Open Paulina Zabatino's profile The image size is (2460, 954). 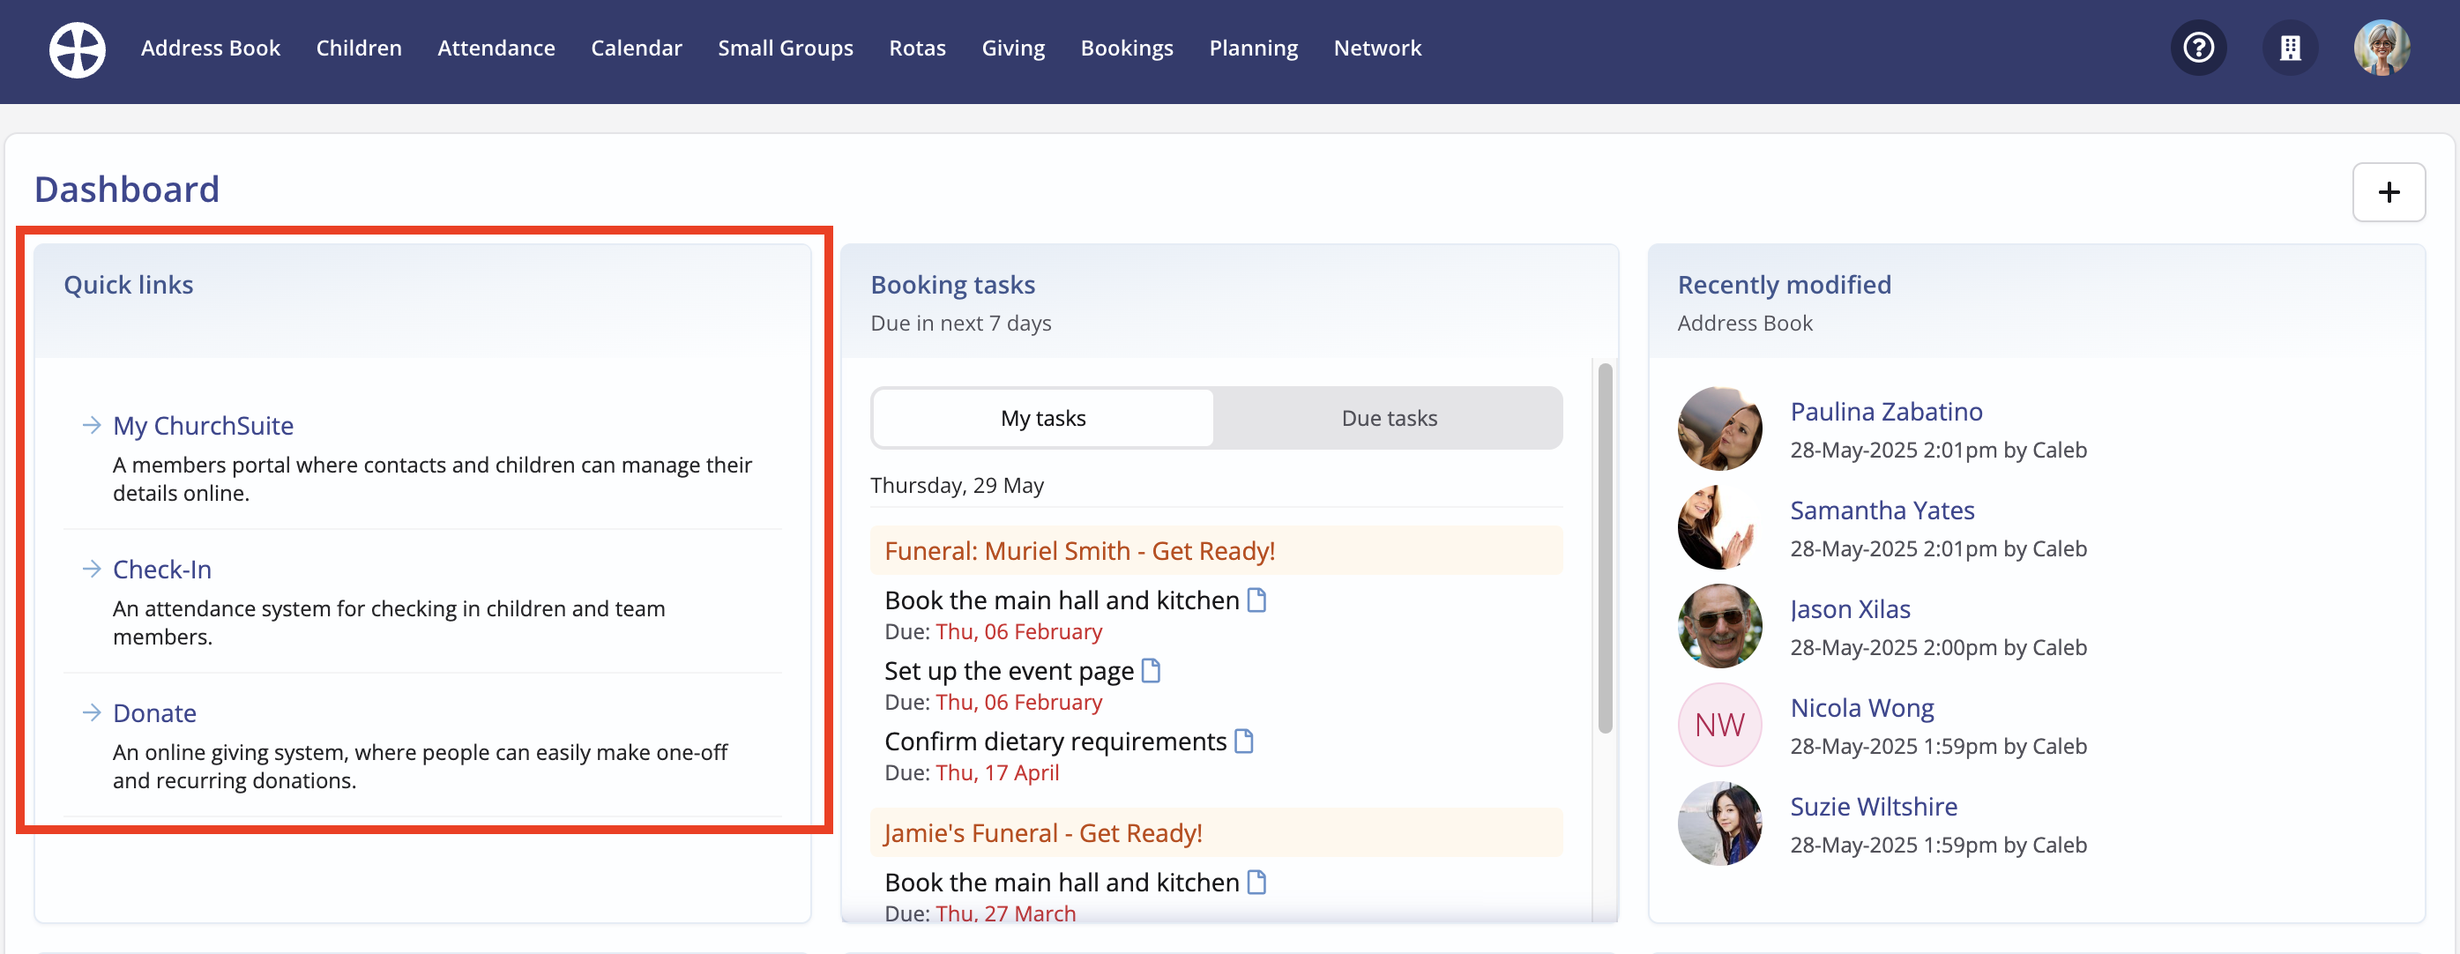[1886, 412]
